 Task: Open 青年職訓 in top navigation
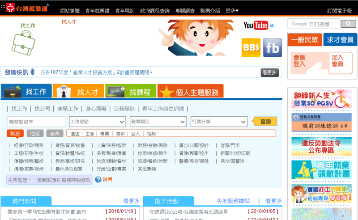pos(125,11)
